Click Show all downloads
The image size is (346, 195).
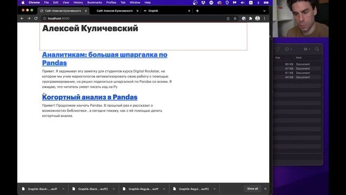[252, 189]
